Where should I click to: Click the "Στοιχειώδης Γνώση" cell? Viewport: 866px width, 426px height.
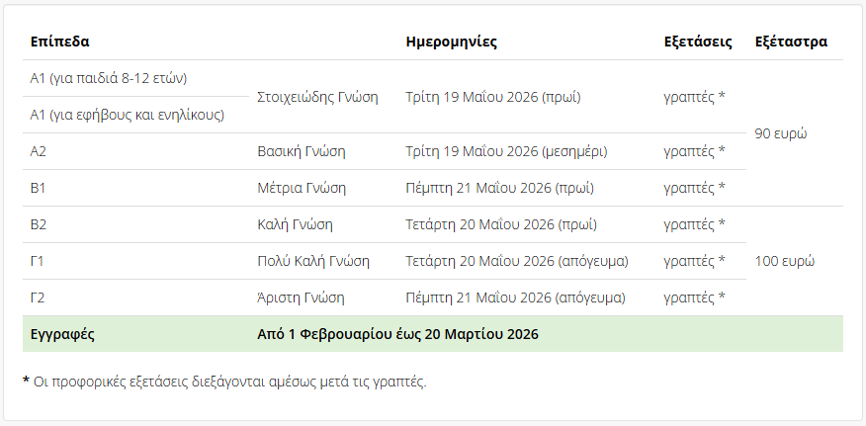(317, 97)
